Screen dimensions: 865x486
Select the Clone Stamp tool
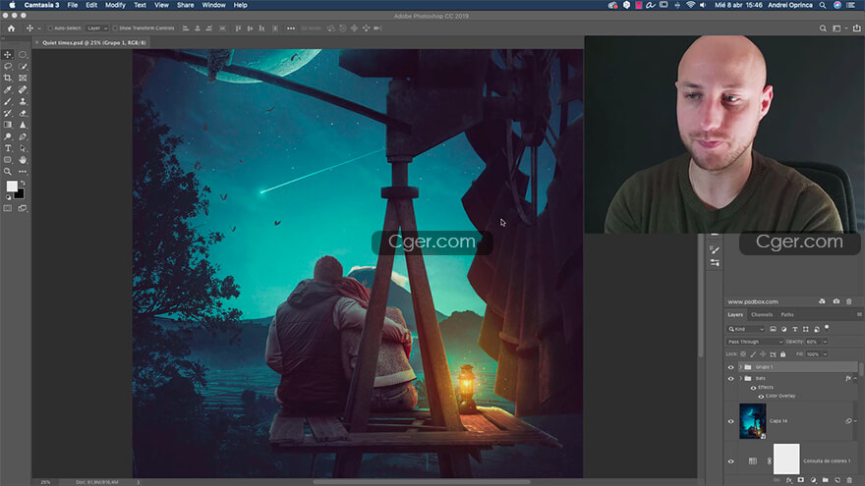pos(23,101)
